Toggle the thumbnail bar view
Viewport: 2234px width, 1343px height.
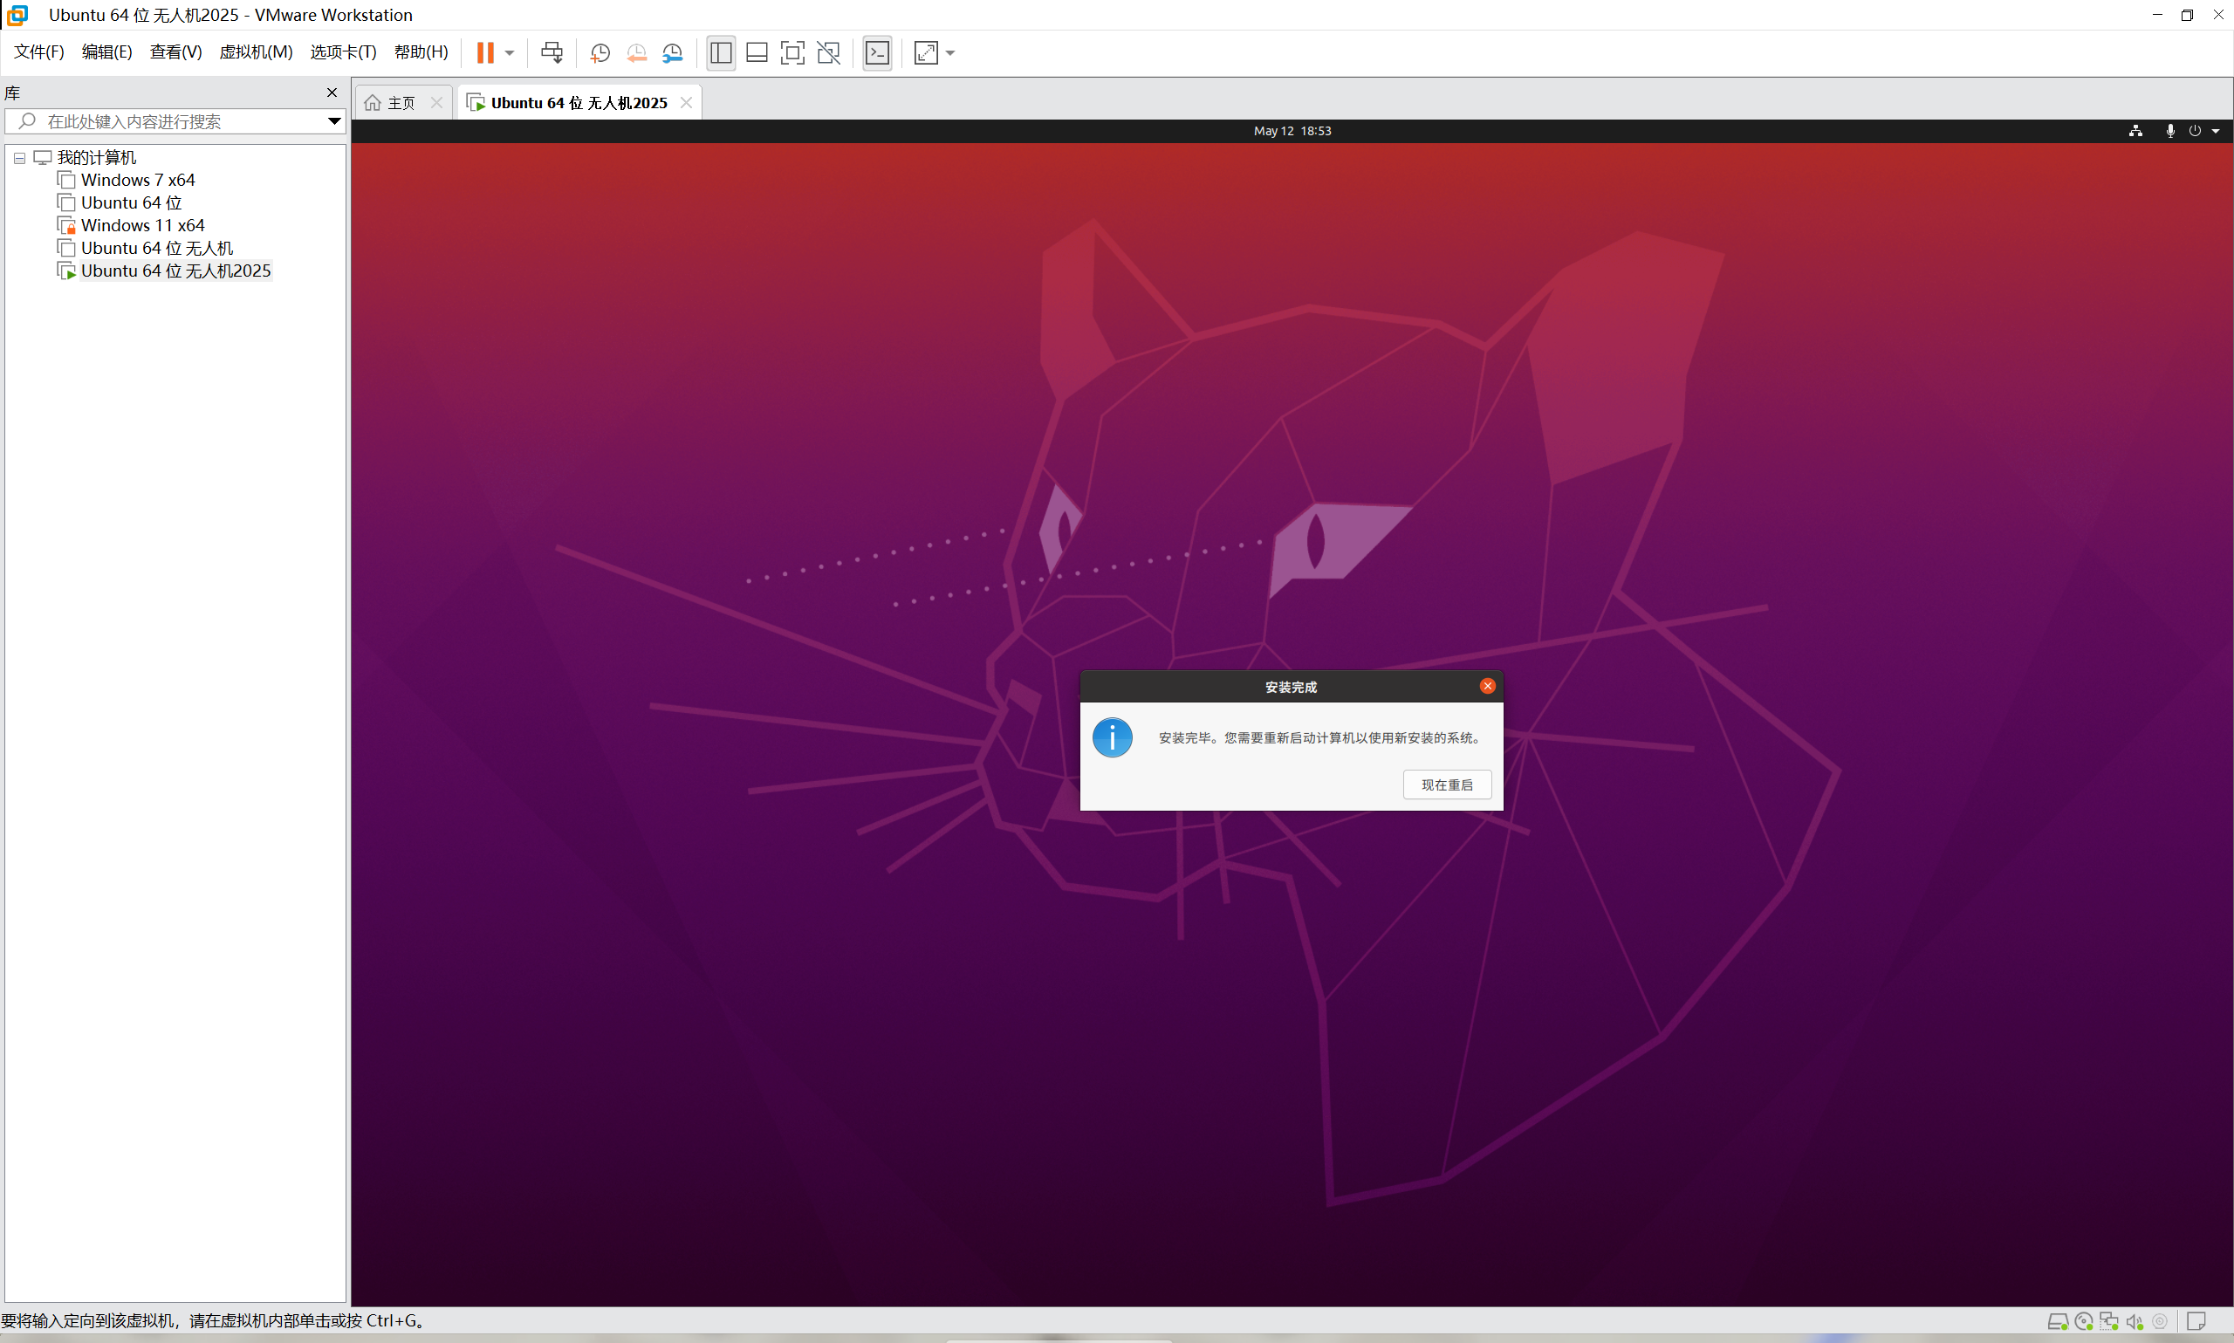[757, 52]
